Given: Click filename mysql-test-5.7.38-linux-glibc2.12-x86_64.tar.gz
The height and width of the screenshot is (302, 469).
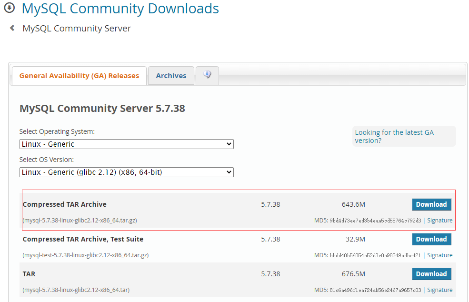Looking at the screenshot, I should tap(86, 255).
